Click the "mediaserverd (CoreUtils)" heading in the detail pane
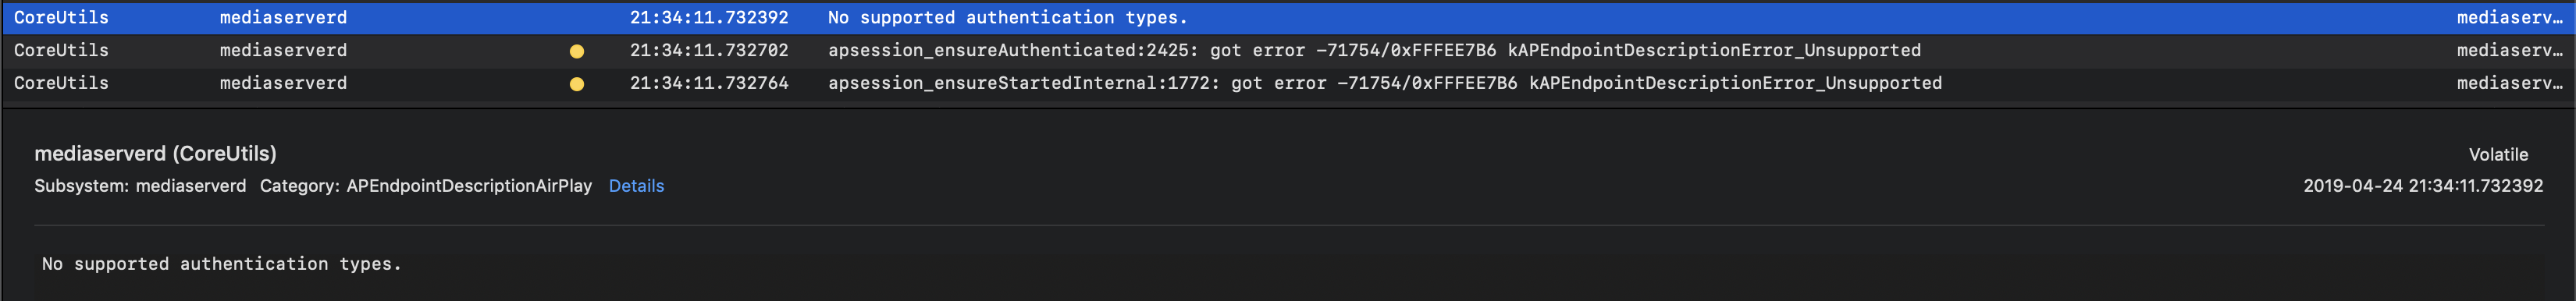The image size is (2576, 301). 155,153
